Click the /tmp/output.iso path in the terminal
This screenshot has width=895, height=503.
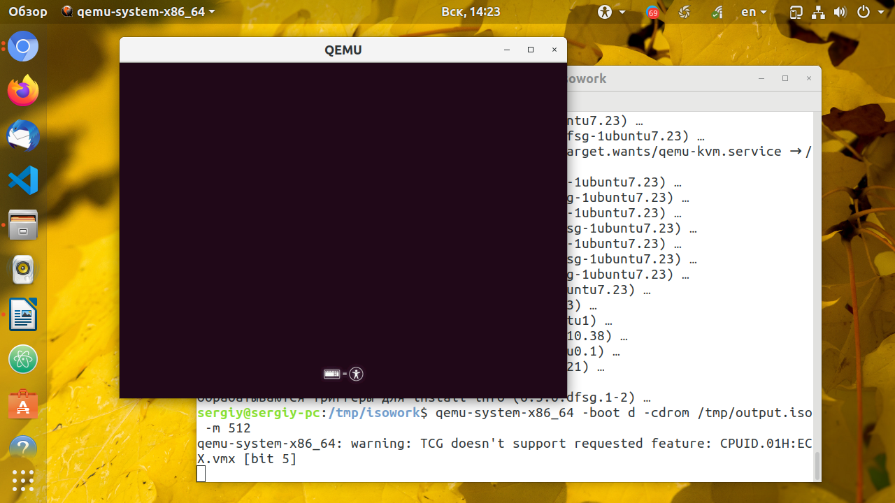(755, 413)
